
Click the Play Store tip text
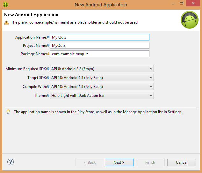98,112
